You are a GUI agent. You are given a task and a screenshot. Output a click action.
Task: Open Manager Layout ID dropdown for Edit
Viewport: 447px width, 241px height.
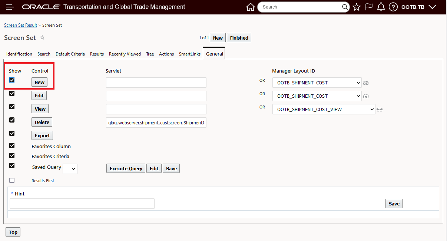317,96
